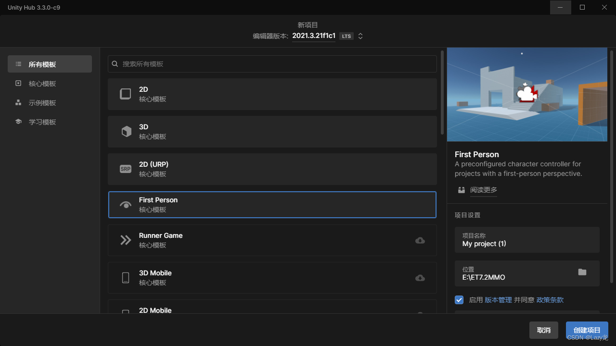Download the Runner Game template cloud icon
The height and width of the screenshot is (346, 616).
pyautogui.click(x=420, y=240)
